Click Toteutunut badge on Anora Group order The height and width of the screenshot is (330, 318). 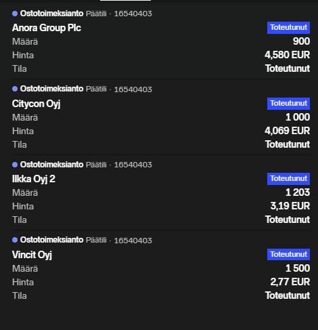pos(288,28)
